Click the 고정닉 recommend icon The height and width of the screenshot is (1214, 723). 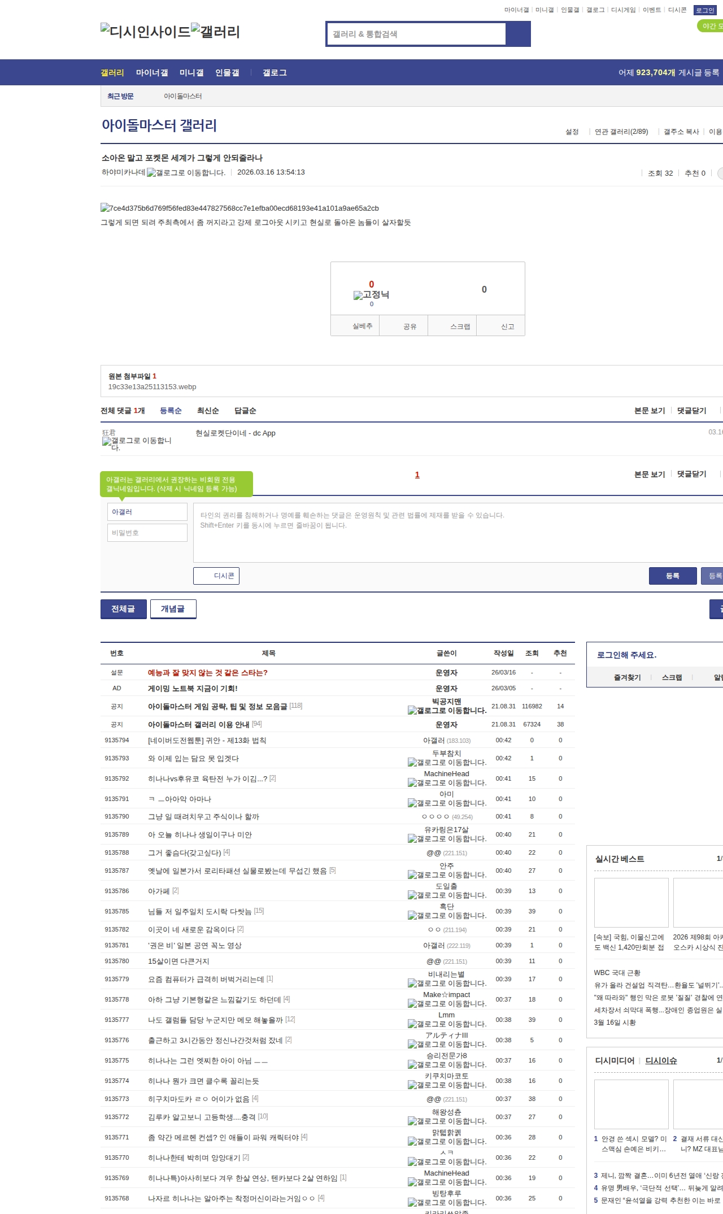coord(371,295)
